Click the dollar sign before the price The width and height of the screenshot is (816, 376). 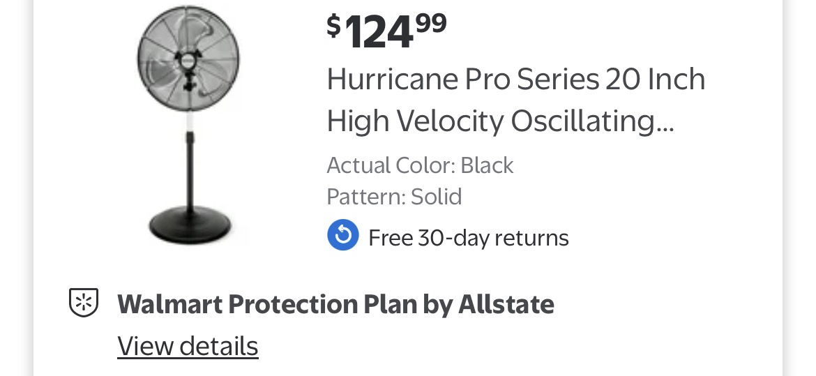(x=334, y=25)
